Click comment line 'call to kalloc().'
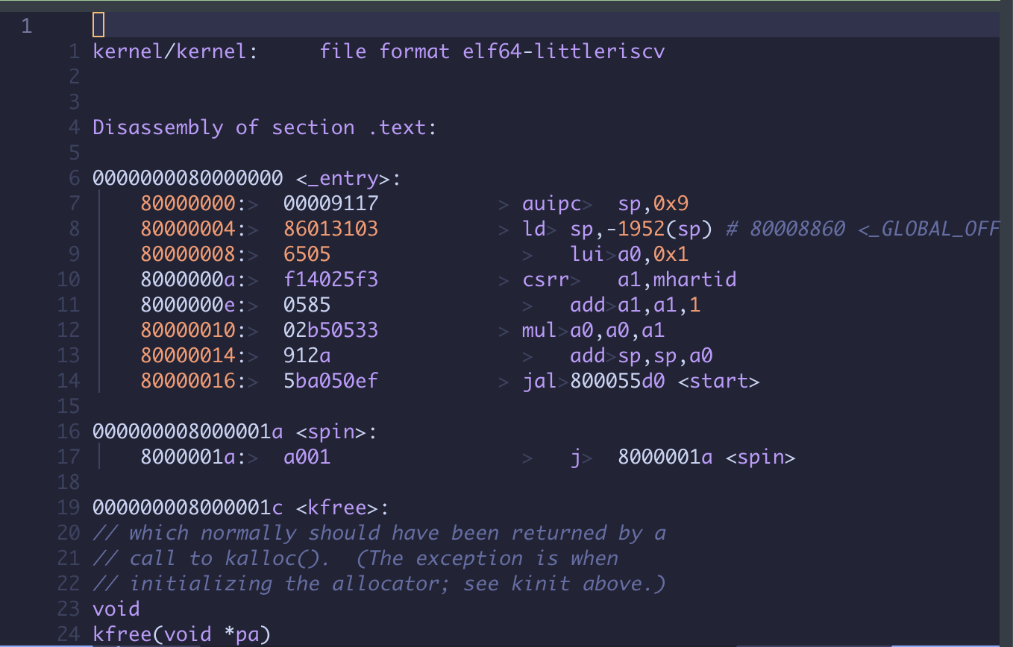The height and width of the screenshot is (647, 1013). click(230, 558)
